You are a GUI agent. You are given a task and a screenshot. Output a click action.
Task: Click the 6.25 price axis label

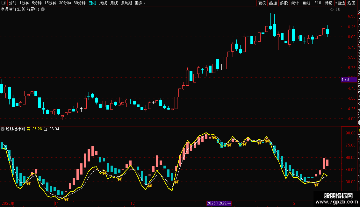pyautogui.click(x=351, y=27)
